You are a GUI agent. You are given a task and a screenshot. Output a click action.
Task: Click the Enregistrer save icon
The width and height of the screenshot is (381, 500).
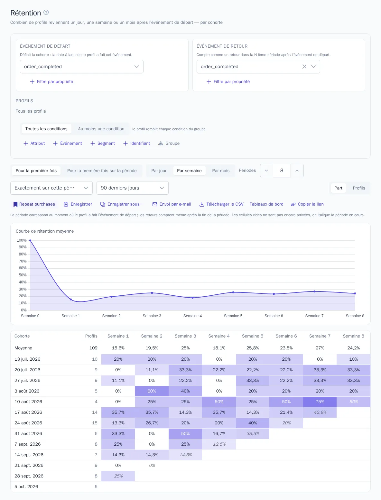[x=66, y=204]
